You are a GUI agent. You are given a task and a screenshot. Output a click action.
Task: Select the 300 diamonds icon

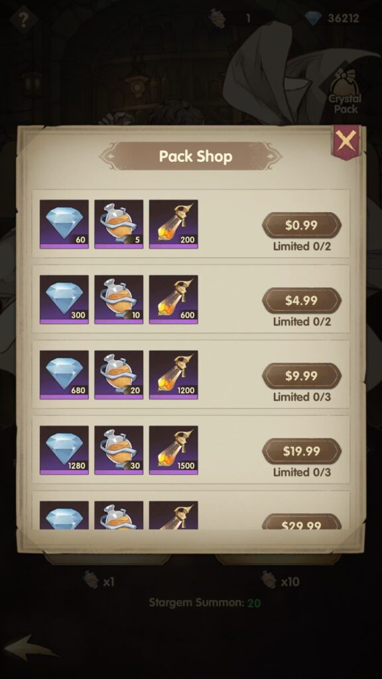pyautogui.click(x=64, y=300)
